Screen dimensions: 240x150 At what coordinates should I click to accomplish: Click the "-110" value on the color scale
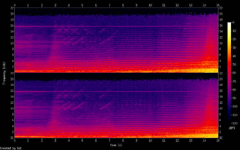pos(234,115)
